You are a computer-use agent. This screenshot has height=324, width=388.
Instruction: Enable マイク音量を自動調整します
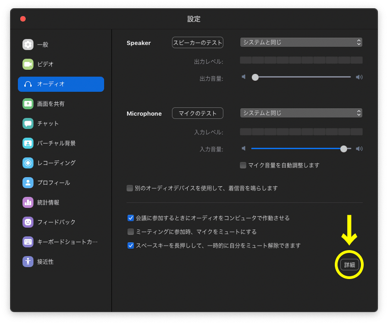point(243,165)
